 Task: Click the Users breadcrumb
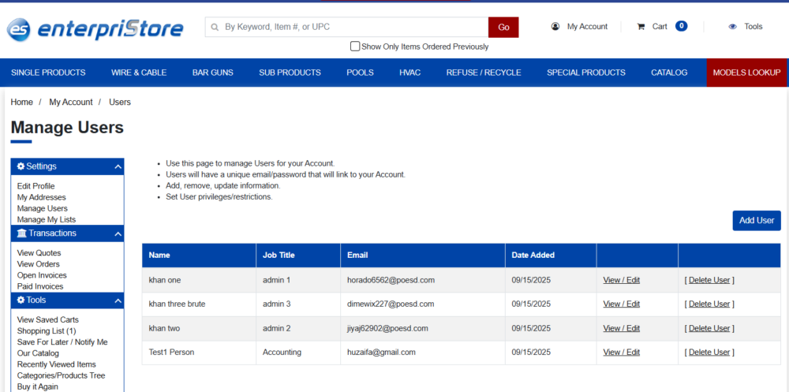120,103
